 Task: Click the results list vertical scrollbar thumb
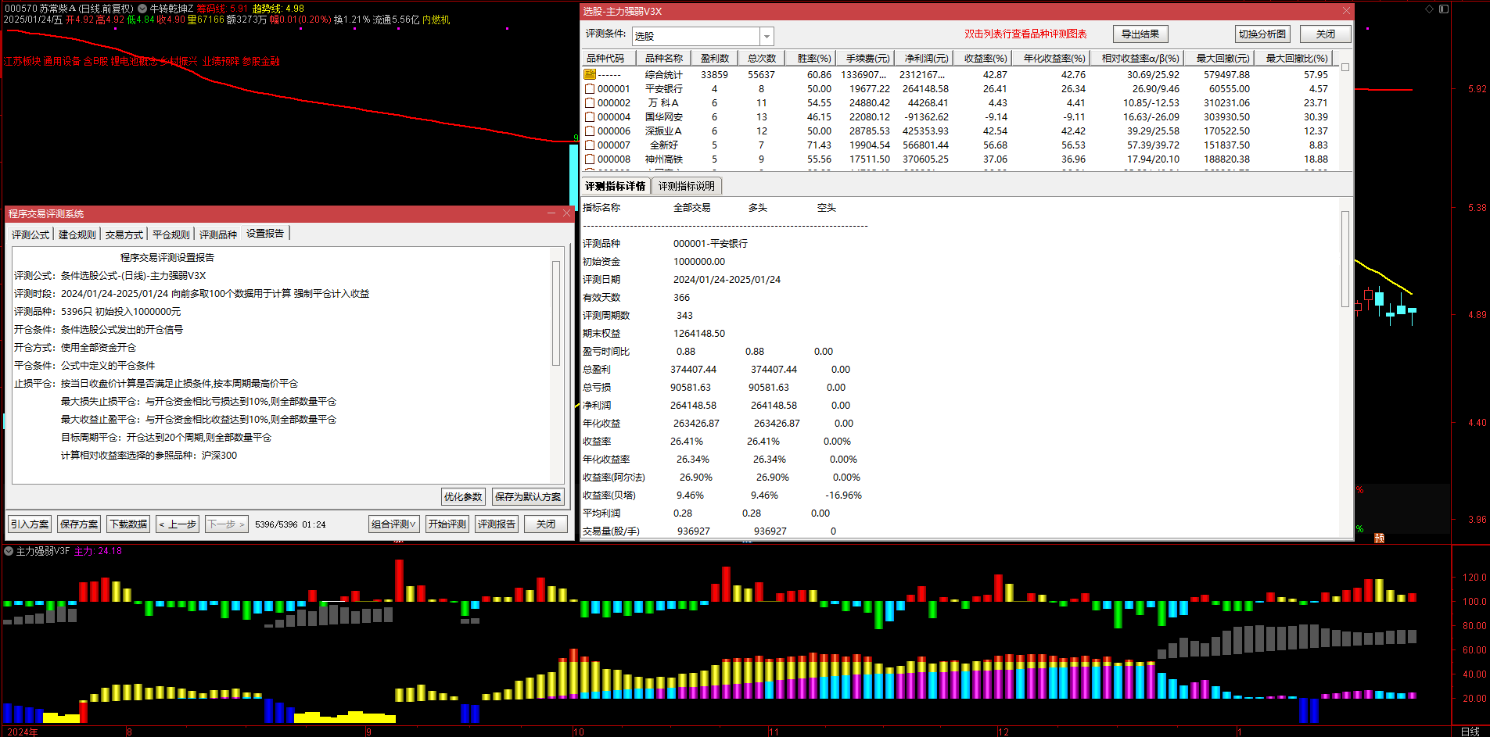[x=1345, y=67]
